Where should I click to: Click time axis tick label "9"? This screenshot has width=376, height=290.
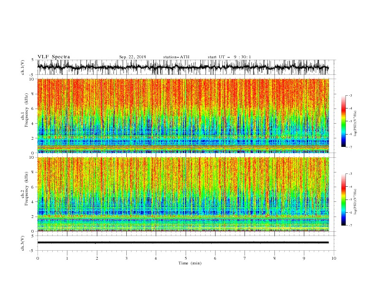click(304, 258)
